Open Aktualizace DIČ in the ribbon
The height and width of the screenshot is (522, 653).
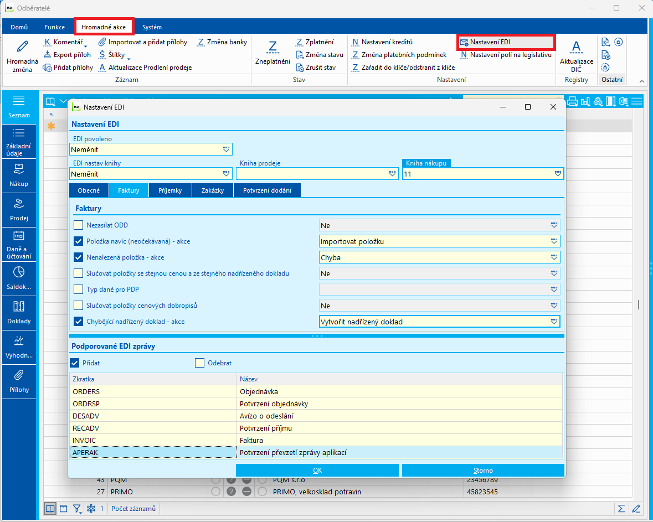point(576,56)
